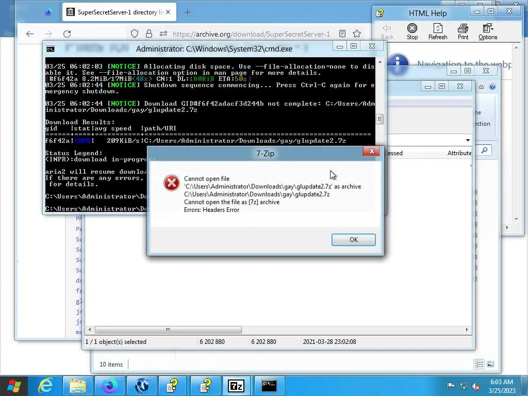Click Stop in the HTML Help toolbar

pos(412,32)
